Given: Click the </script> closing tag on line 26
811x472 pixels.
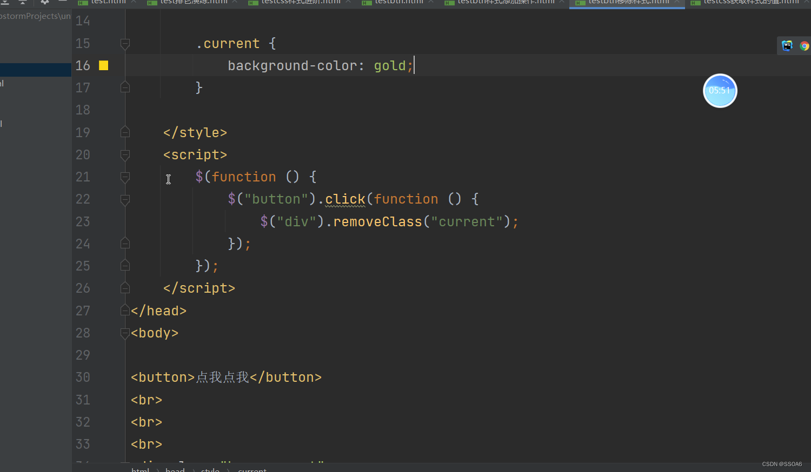Looking at the screenshot, I should tap(199, 288).
